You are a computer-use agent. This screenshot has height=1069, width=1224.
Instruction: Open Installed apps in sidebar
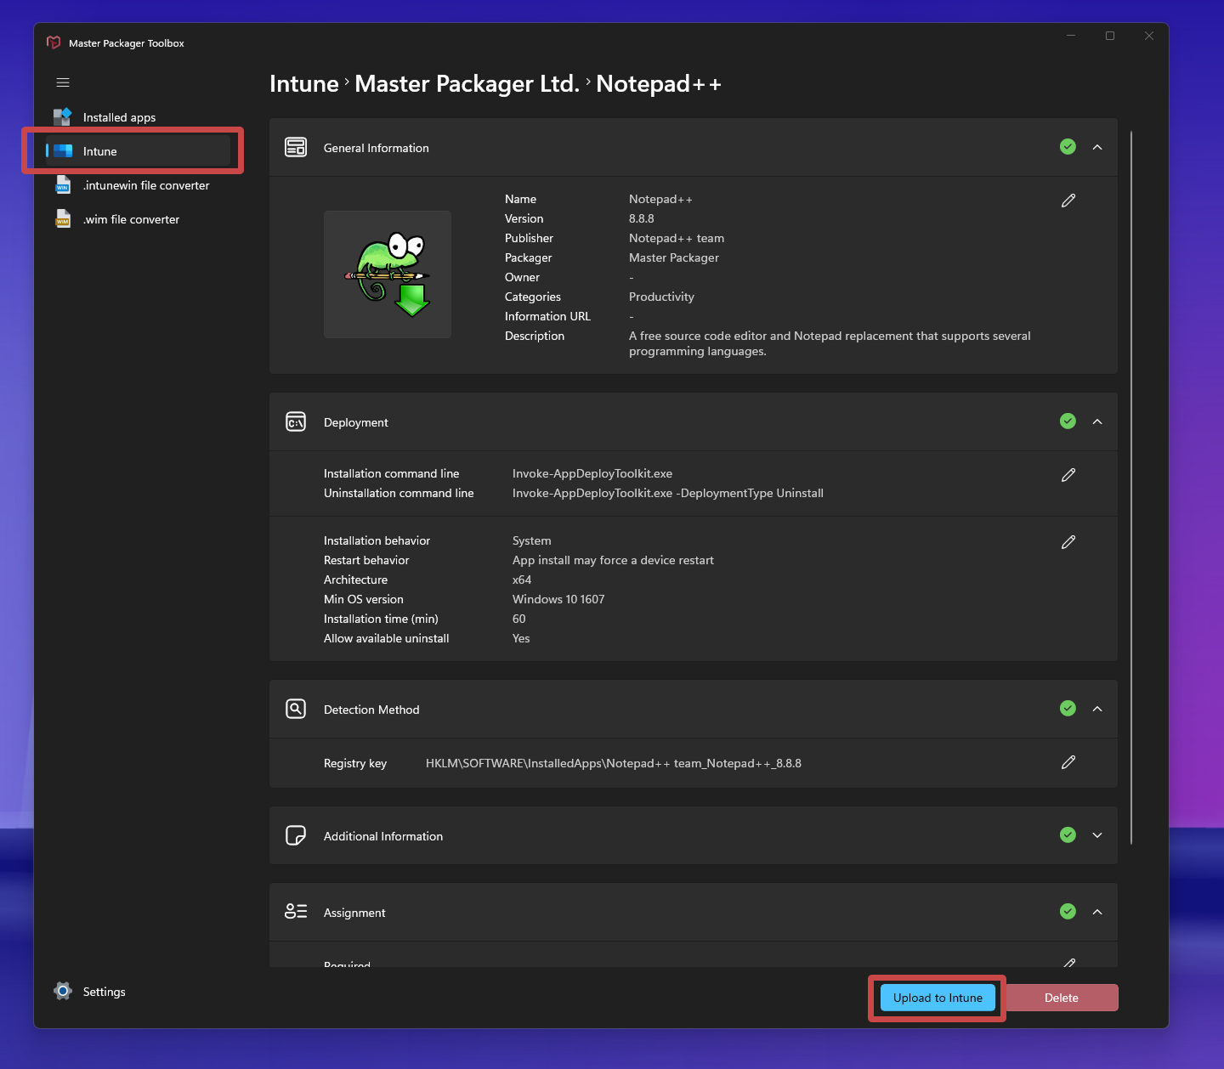pyautogui.click(x=119, y=117)
